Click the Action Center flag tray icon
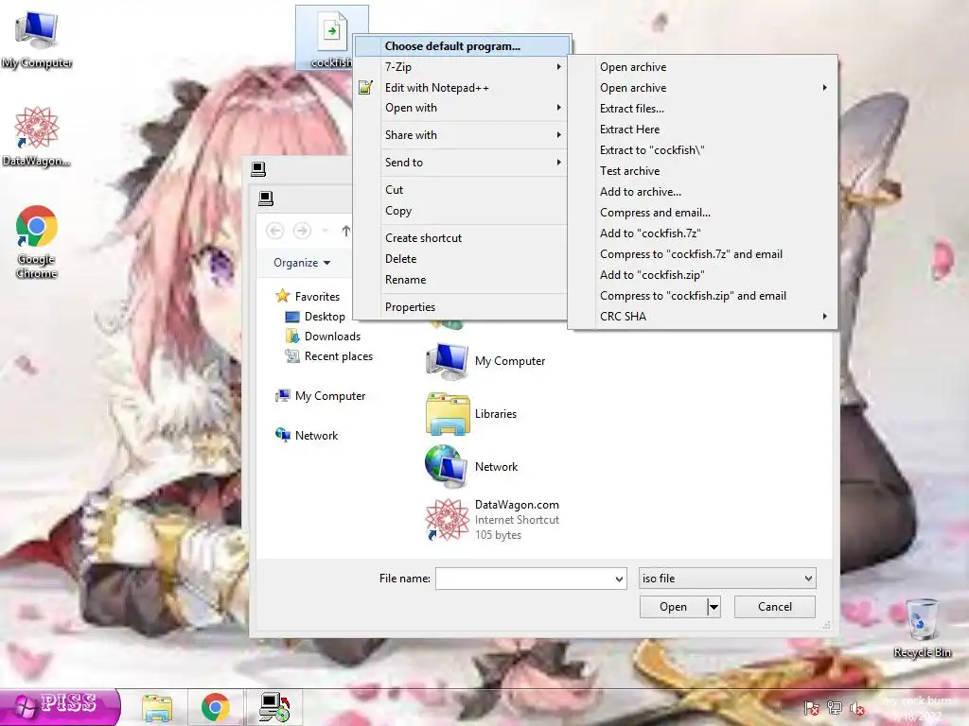This screenshot has width=969, height=726. [811, 709]
